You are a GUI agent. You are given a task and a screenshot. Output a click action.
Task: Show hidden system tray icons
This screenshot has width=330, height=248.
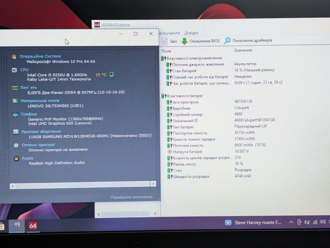[291, 222]
